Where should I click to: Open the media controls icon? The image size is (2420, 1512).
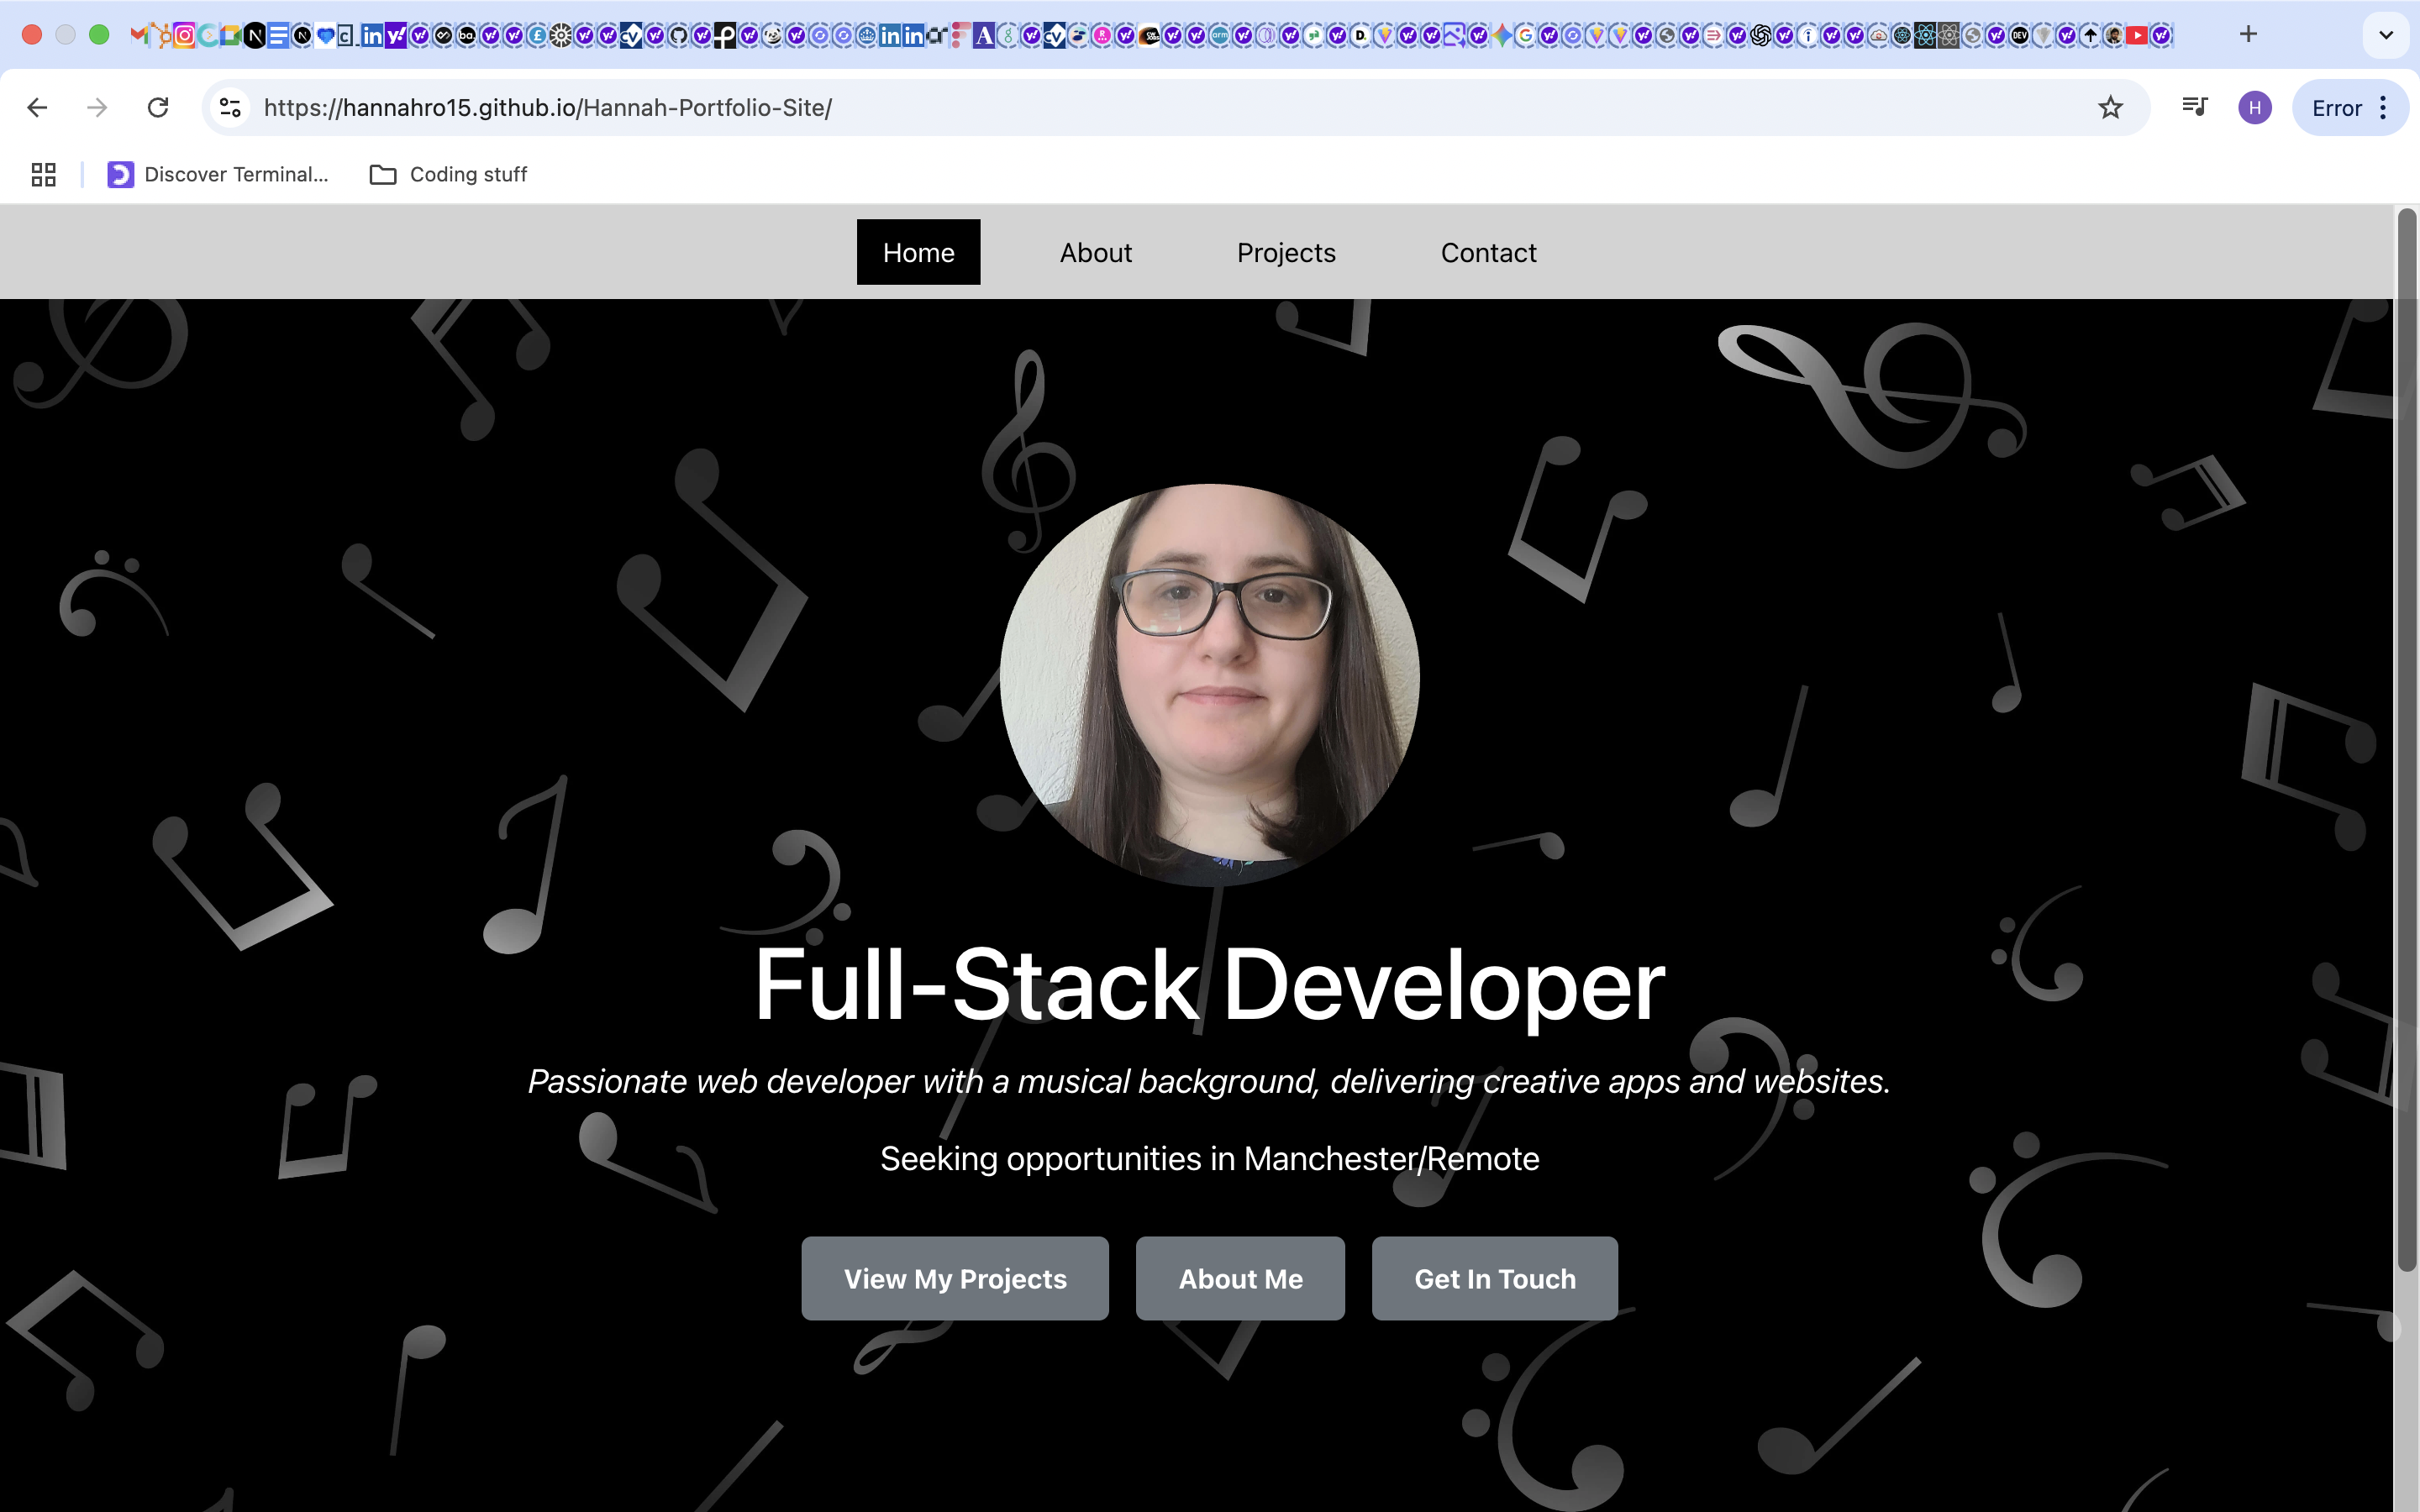[x=2195, y=106]
